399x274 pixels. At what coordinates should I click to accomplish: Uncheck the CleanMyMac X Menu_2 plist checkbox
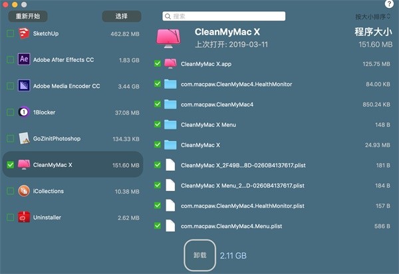158,185
